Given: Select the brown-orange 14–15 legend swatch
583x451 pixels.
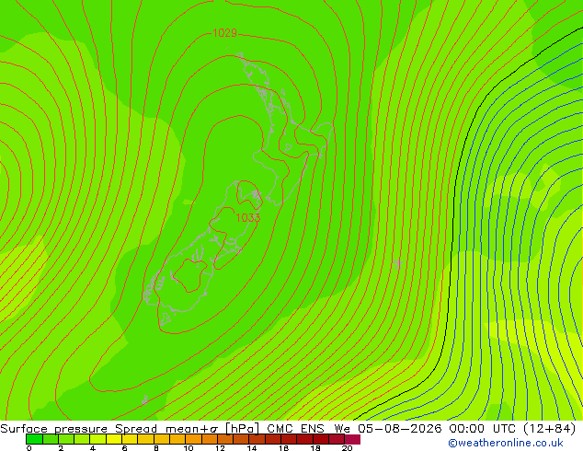Looking at the screenshot, I should [x=257, y=439].
